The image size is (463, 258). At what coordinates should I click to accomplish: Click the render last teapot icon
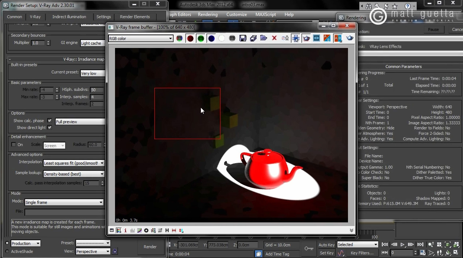(x=350, y=38)
